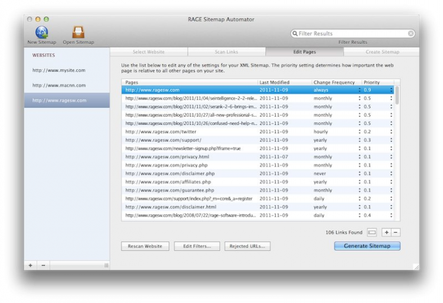Sort by the Last Modified column header
This screenshot has height=303, width=443.
(x=285, y=82)
